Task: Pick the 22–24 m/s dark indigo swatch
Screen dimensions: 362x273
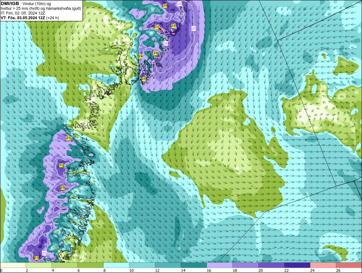Action: [297, 265]
